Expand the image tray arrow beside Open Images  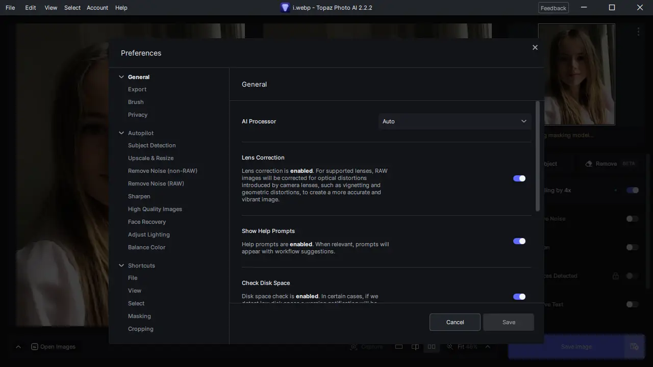(x=18, y=347)
